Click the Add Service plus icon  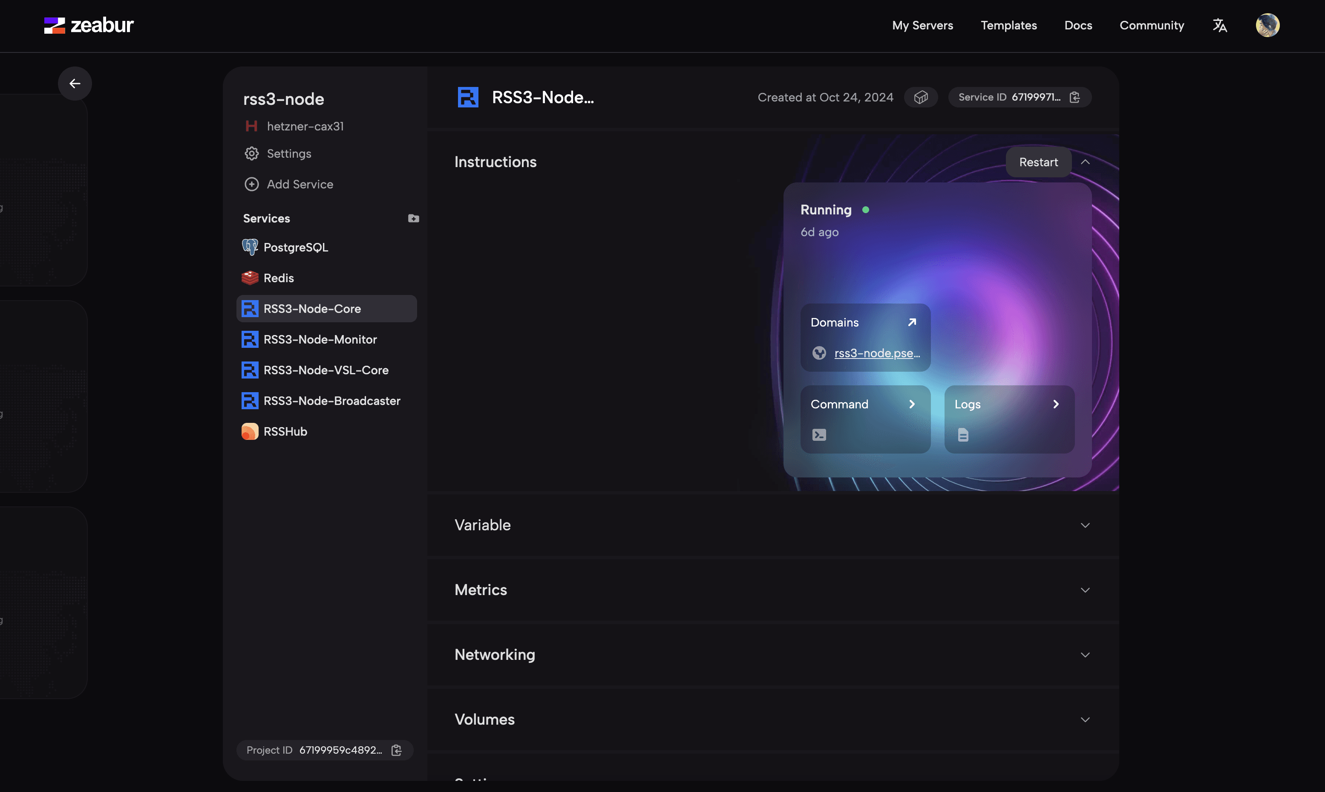point(251,184)
